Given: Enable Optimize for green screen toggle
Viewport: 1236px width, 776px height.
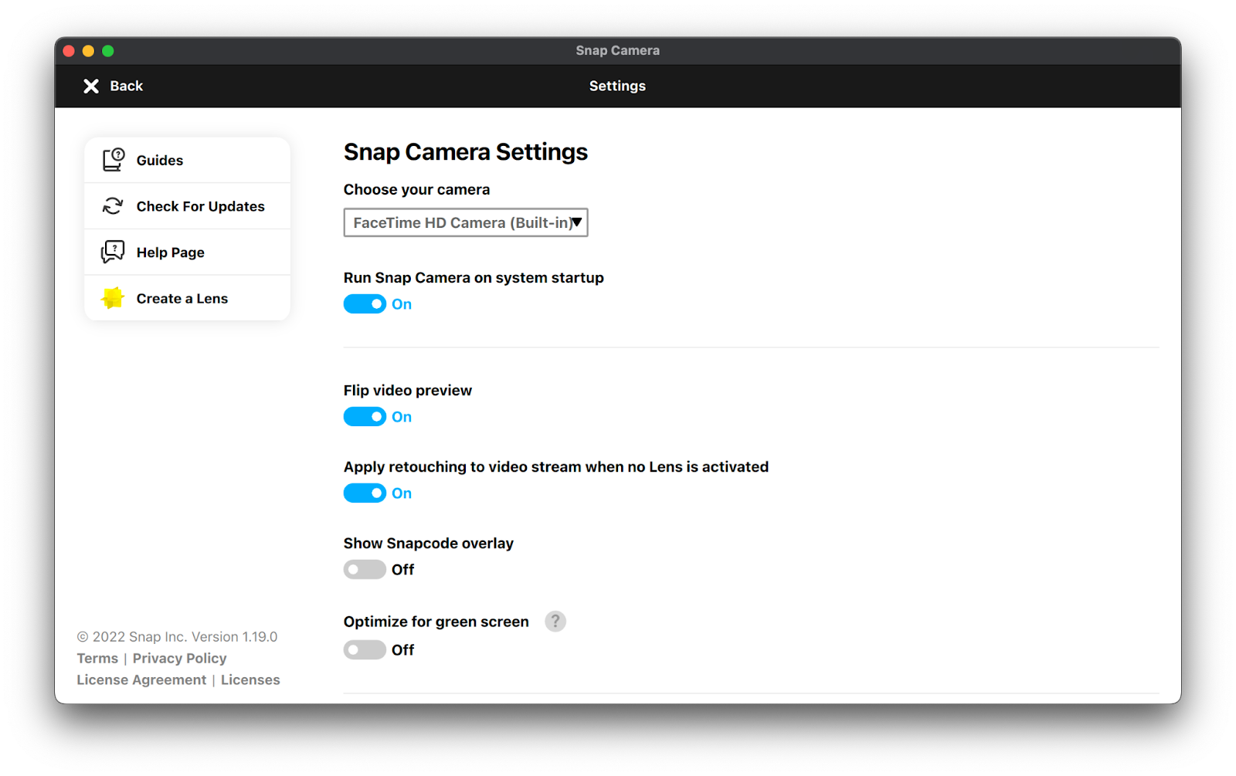Looking at the screenshot, I should [365, 650].
